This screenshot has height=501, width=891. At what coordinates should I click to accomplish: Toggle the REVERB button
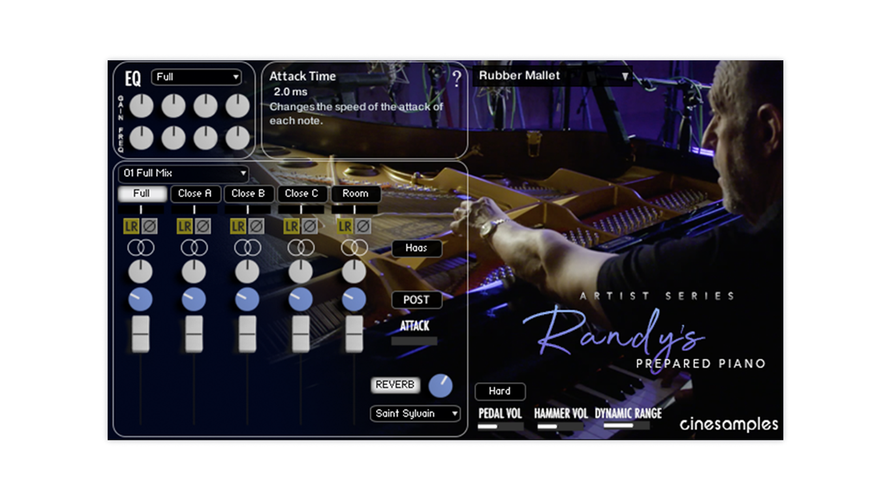(395, 385)
